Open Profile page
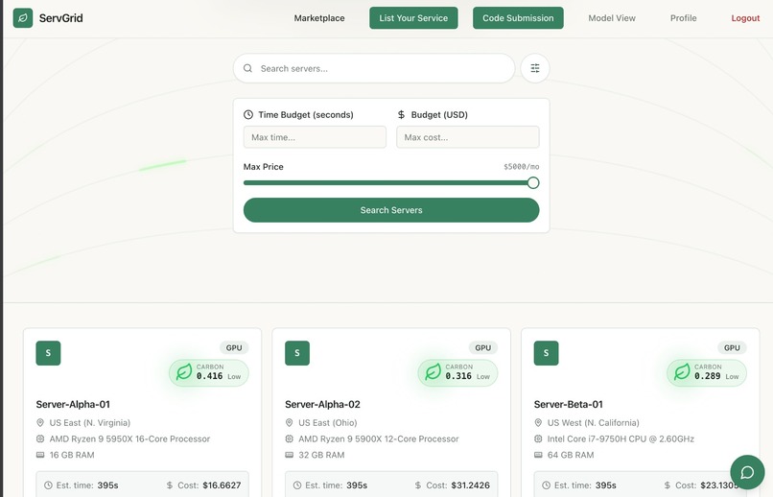773x497 pixels. pyautogui.click(x=683, y=18)
